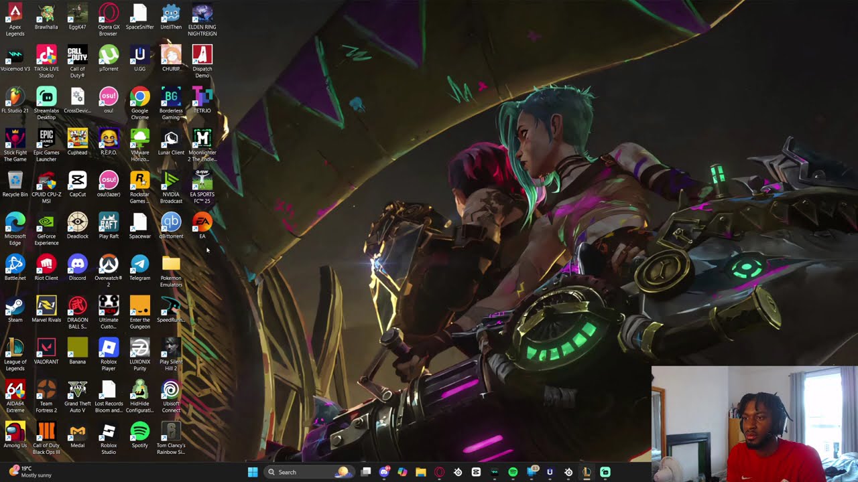Open the Voicemod V3 desktop shortcut
Viewport: 858px width, 482px height.
tap(15, 58)
